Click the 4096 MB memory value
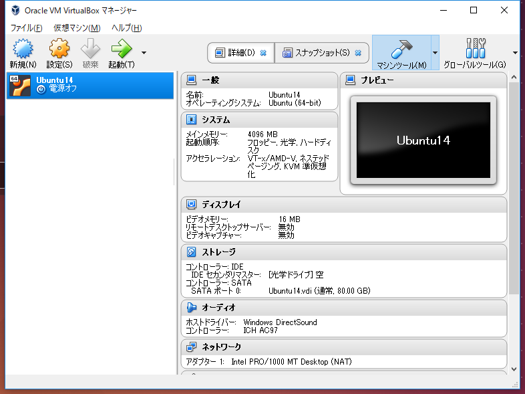 click(262, 134)
